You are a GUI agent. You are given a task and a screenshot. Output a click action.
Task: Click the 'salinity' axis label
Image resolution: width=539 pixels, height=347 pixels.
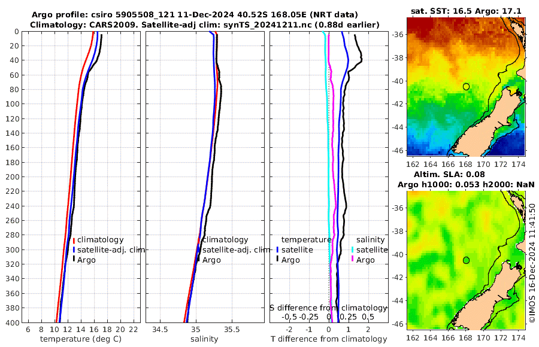204,339
